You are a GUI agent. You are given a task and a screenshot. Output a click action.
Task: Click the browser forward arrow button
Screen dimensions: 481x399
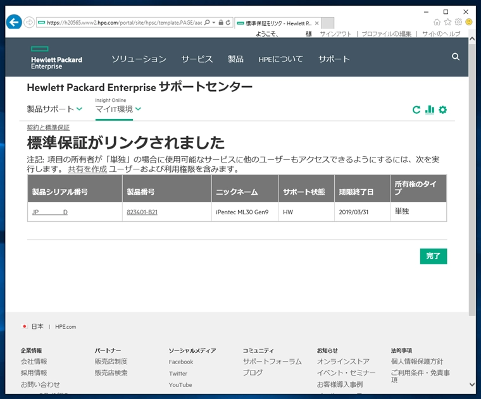coord(29,22)
